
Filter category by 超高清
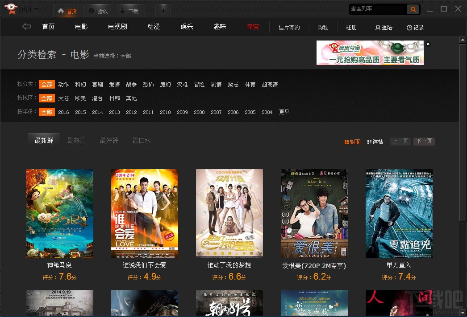[x=270, y=85]
